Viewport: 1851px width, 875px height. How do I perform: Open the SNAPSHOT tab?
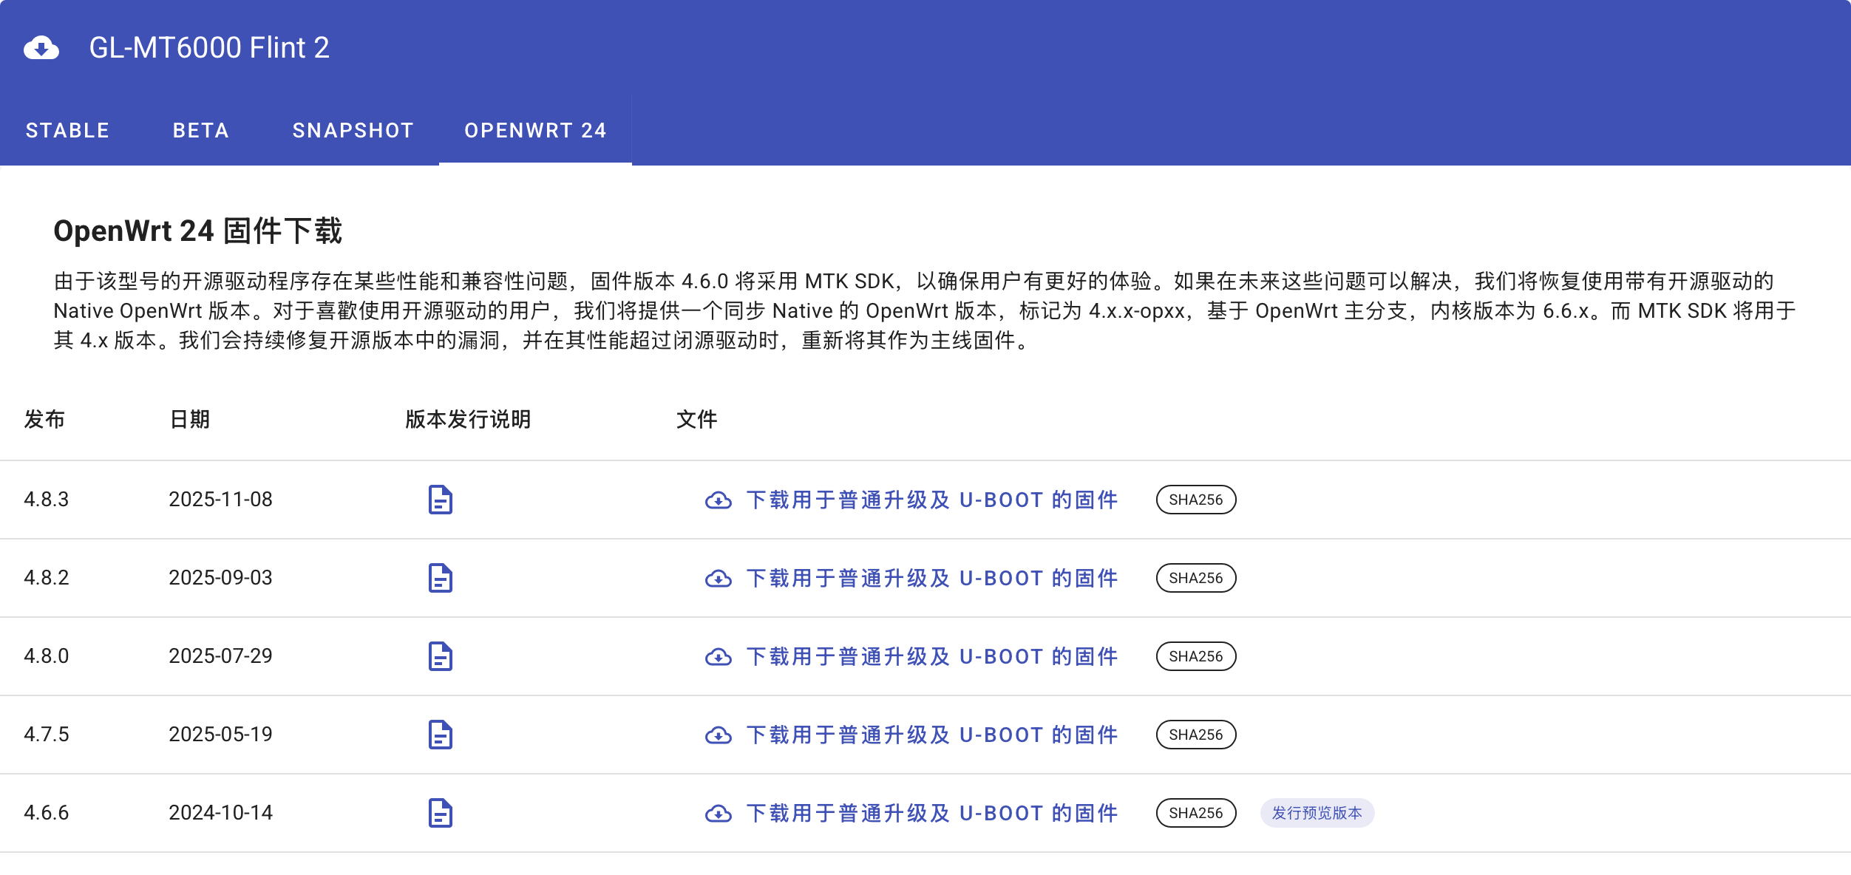353,130
